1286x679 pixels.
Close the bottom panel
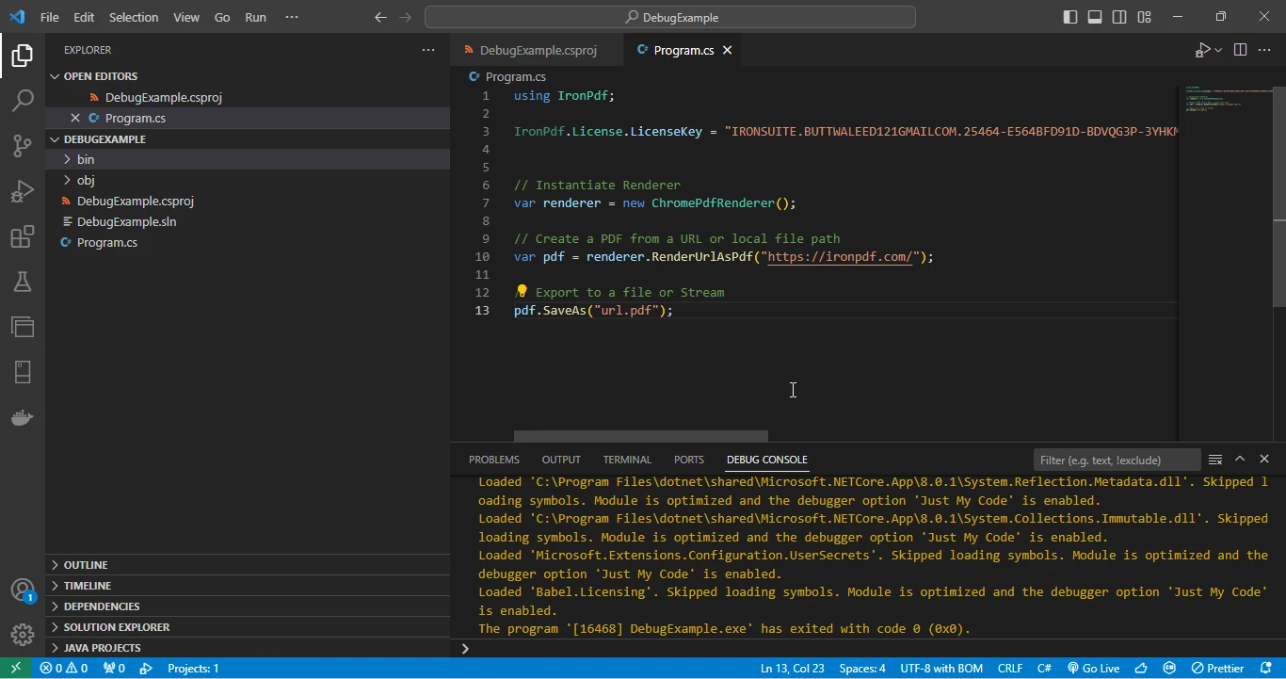pyautogui.click(x=1264, y=460)
